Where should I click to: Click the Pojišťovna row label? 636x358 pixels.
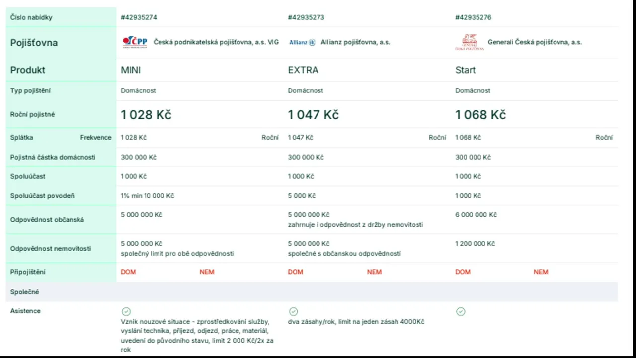click(34, 43)
